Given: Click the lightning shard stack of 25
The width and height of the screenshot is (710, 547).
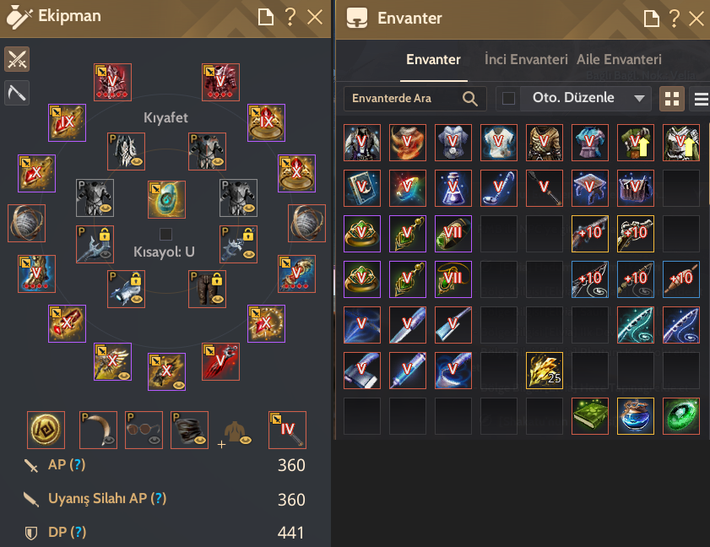Looking at the screenshot, I should tap(545, 371).
